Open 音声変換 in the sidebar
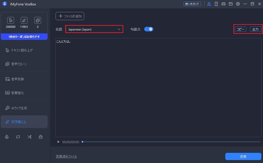This screenshot has width=263, height=163. 24,79
